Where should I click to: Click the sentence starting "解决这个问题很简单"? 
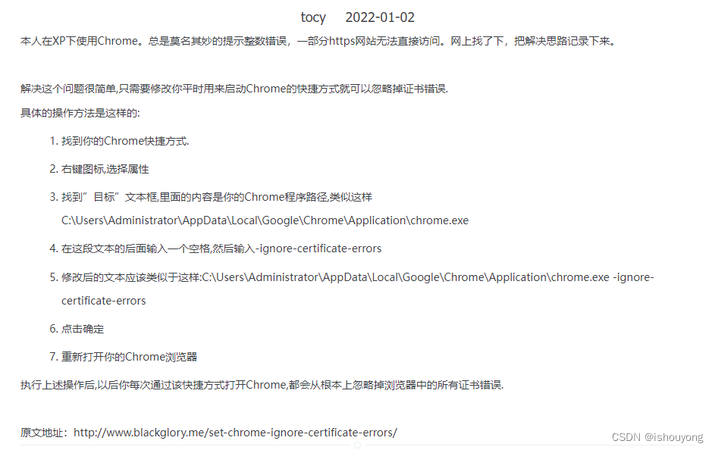point(234,89)
